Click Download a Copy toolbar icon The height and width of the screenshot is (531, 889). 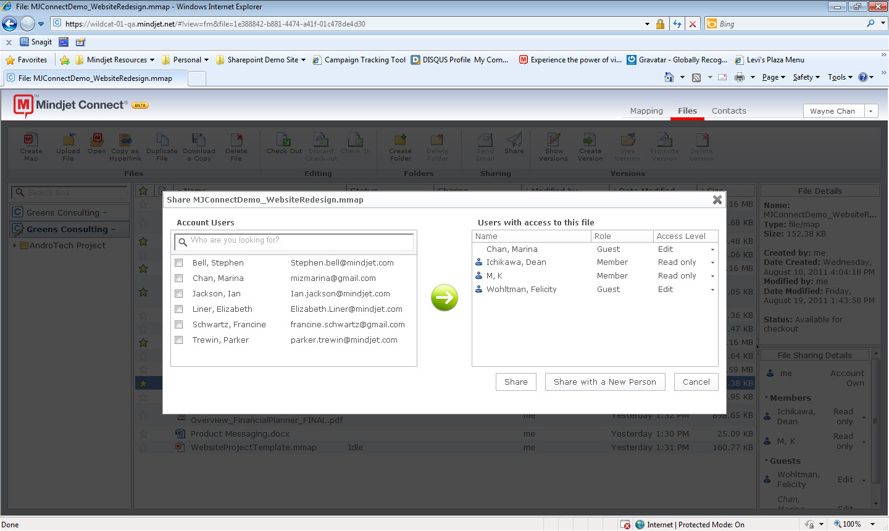tap(199, 147)
